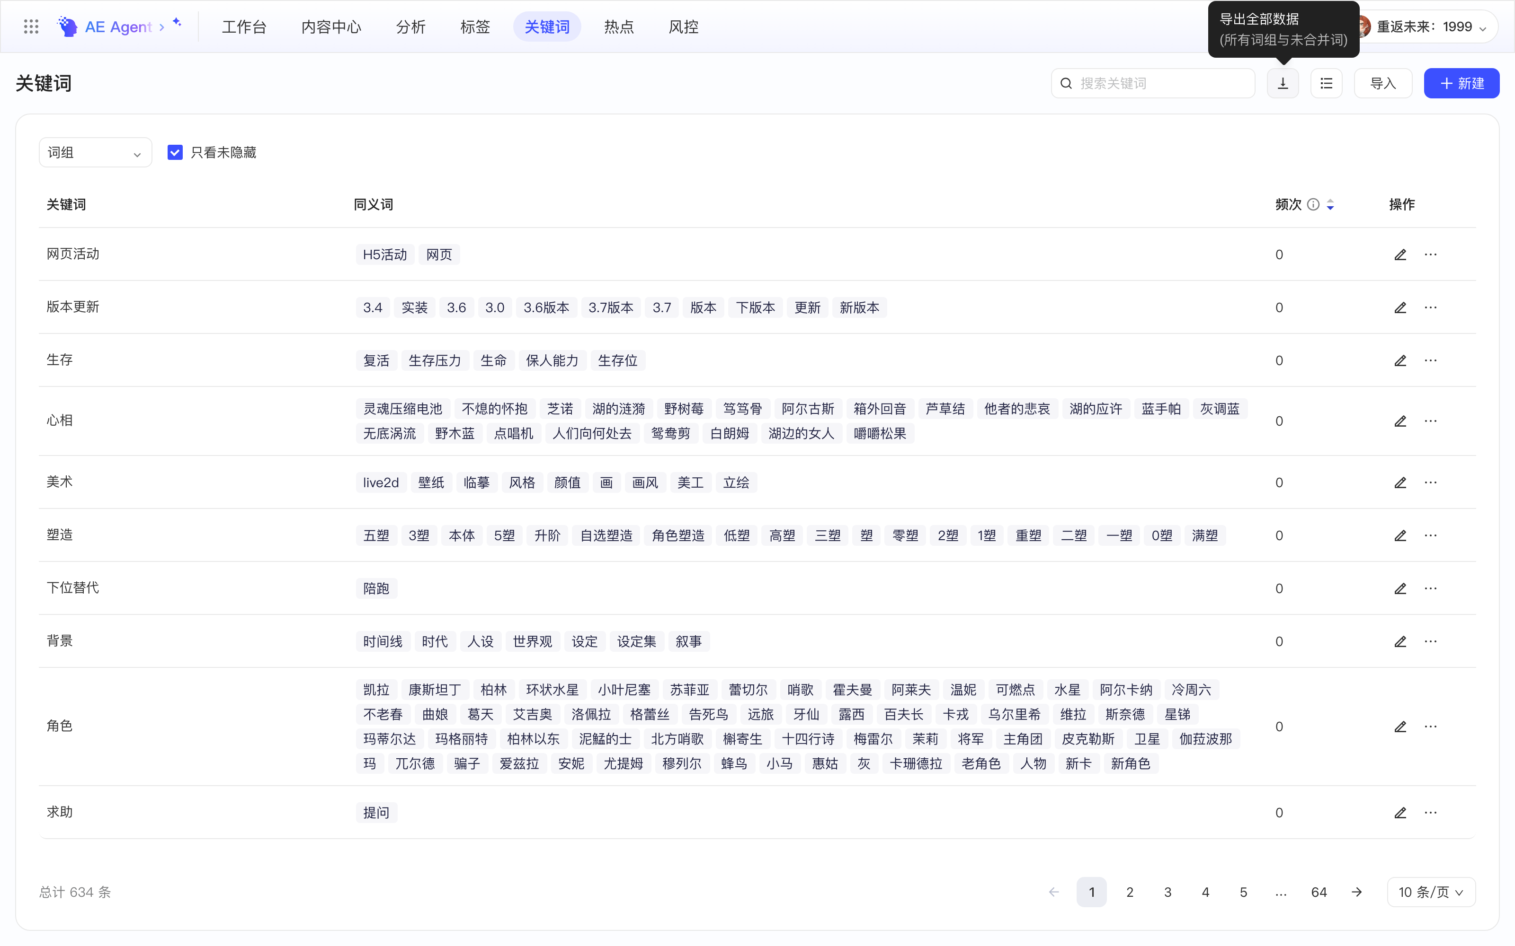
Task: Go to page 5
Action: (1243, 892)
